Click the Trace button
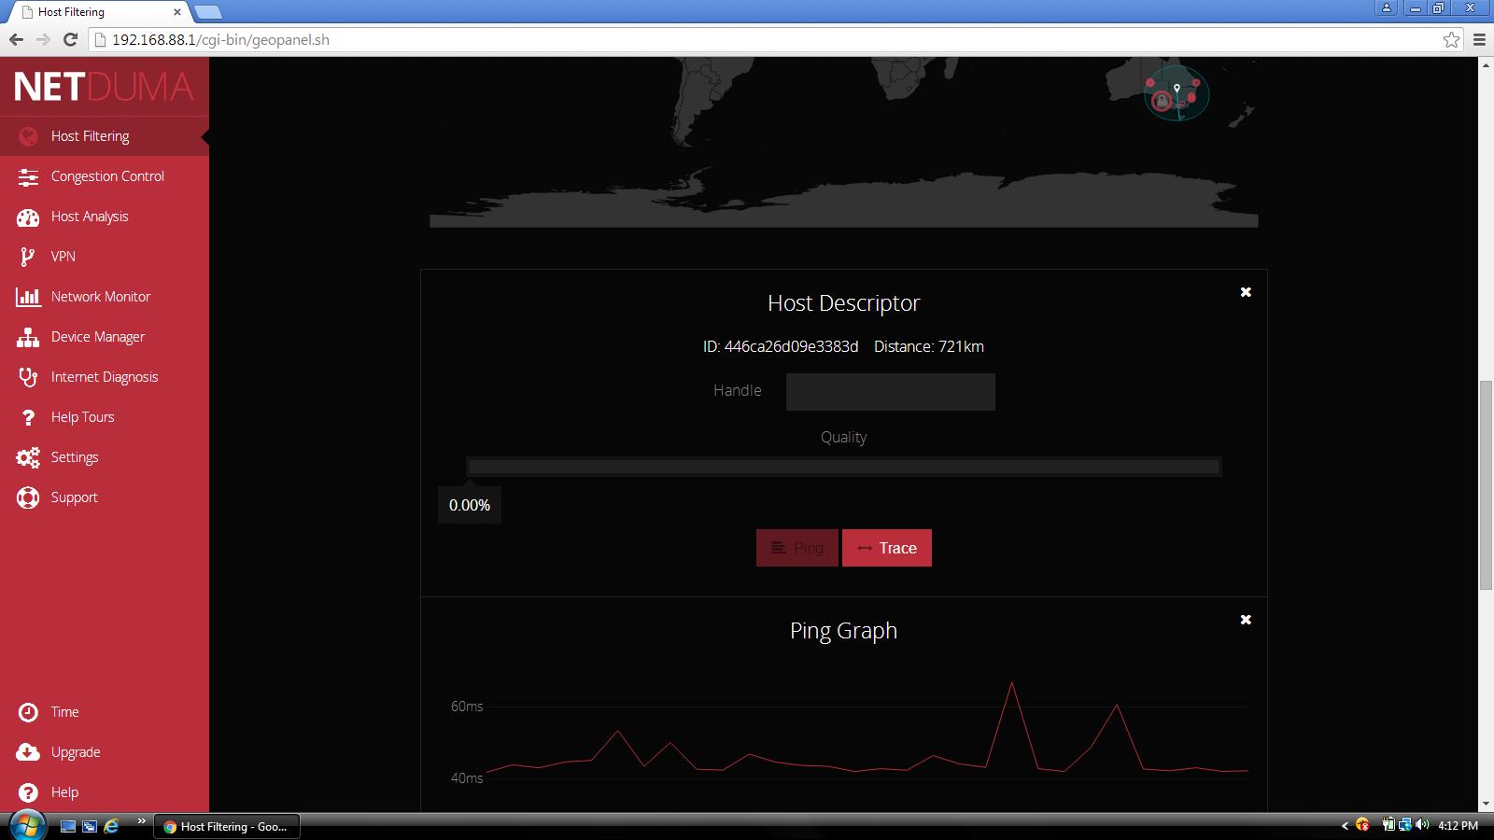This screenshot has height=840, width=1494. pos(887,548)
